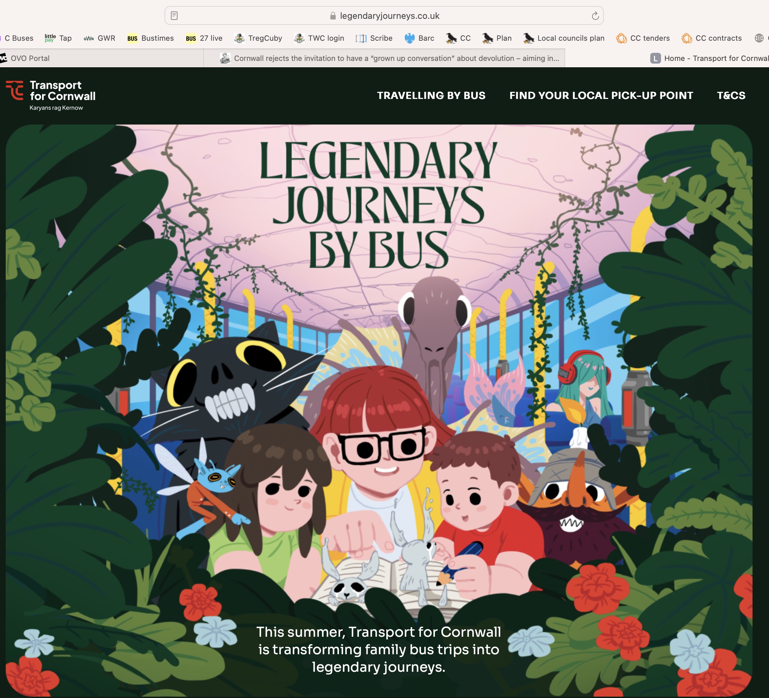Click the littlepay icon next to Tap
The width and height of the screenshot is (769, 698).
[49, 38]
